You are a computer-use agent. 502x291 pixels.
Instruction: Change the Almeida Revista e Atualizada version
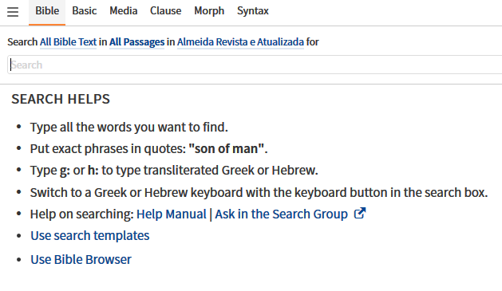click(x=240, y=42)
